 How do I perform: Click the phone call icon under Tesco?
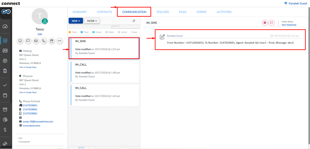click(44, 41)
